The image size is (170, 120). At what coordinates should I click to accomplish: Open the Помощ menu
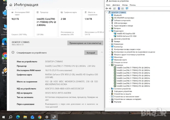tap(133, 5)
